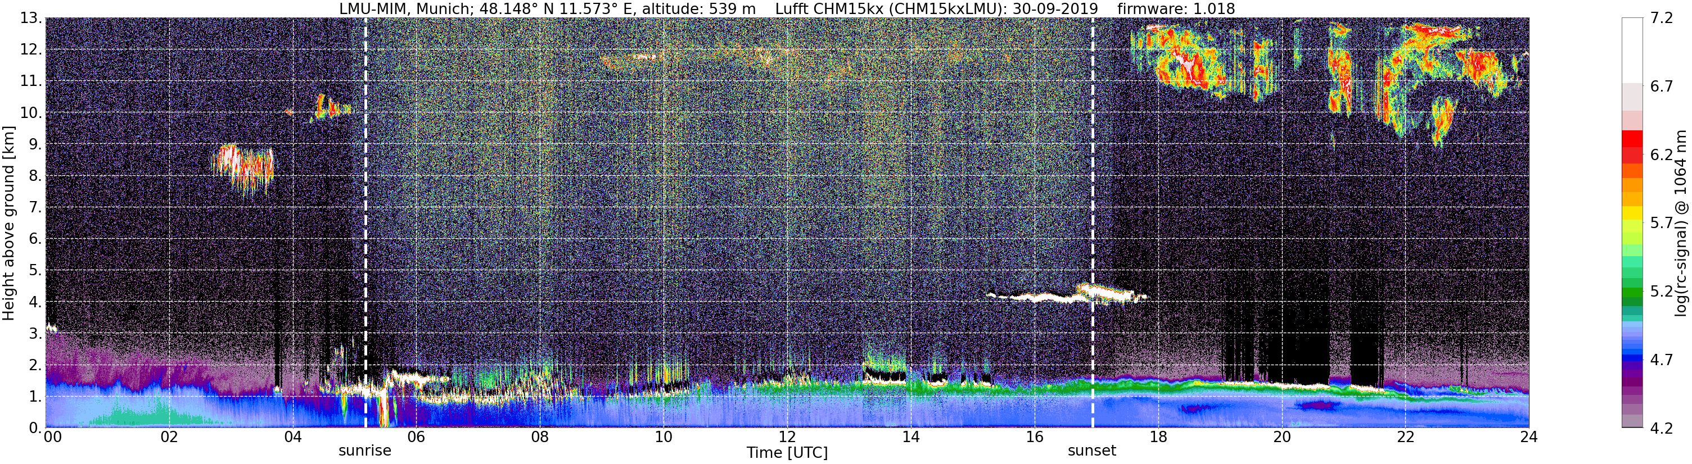The image size is (1692, 464).
Task: Click the colorbar tick label '5.7'
Action: pyautogui.click(x=1662, y=223)
